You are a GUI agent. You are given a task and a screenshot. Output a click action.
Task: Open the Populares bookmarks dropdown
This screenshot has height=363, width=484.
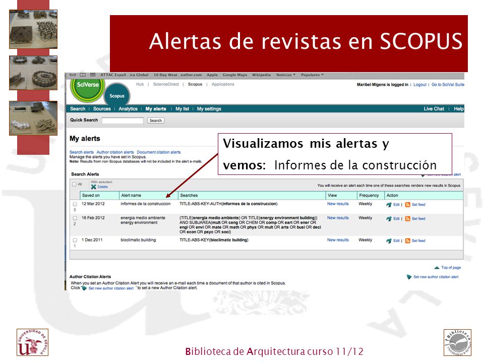click(x=312, y=75)
